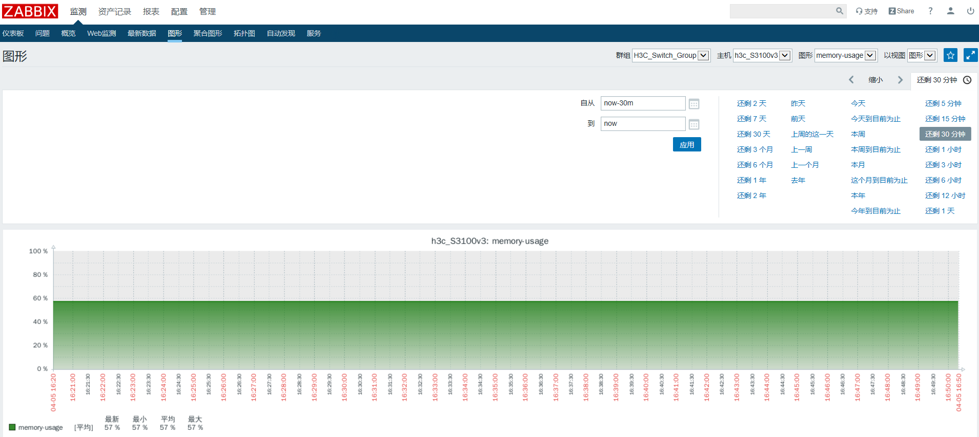Open the 管理 top menu

(x=208, y=11)
